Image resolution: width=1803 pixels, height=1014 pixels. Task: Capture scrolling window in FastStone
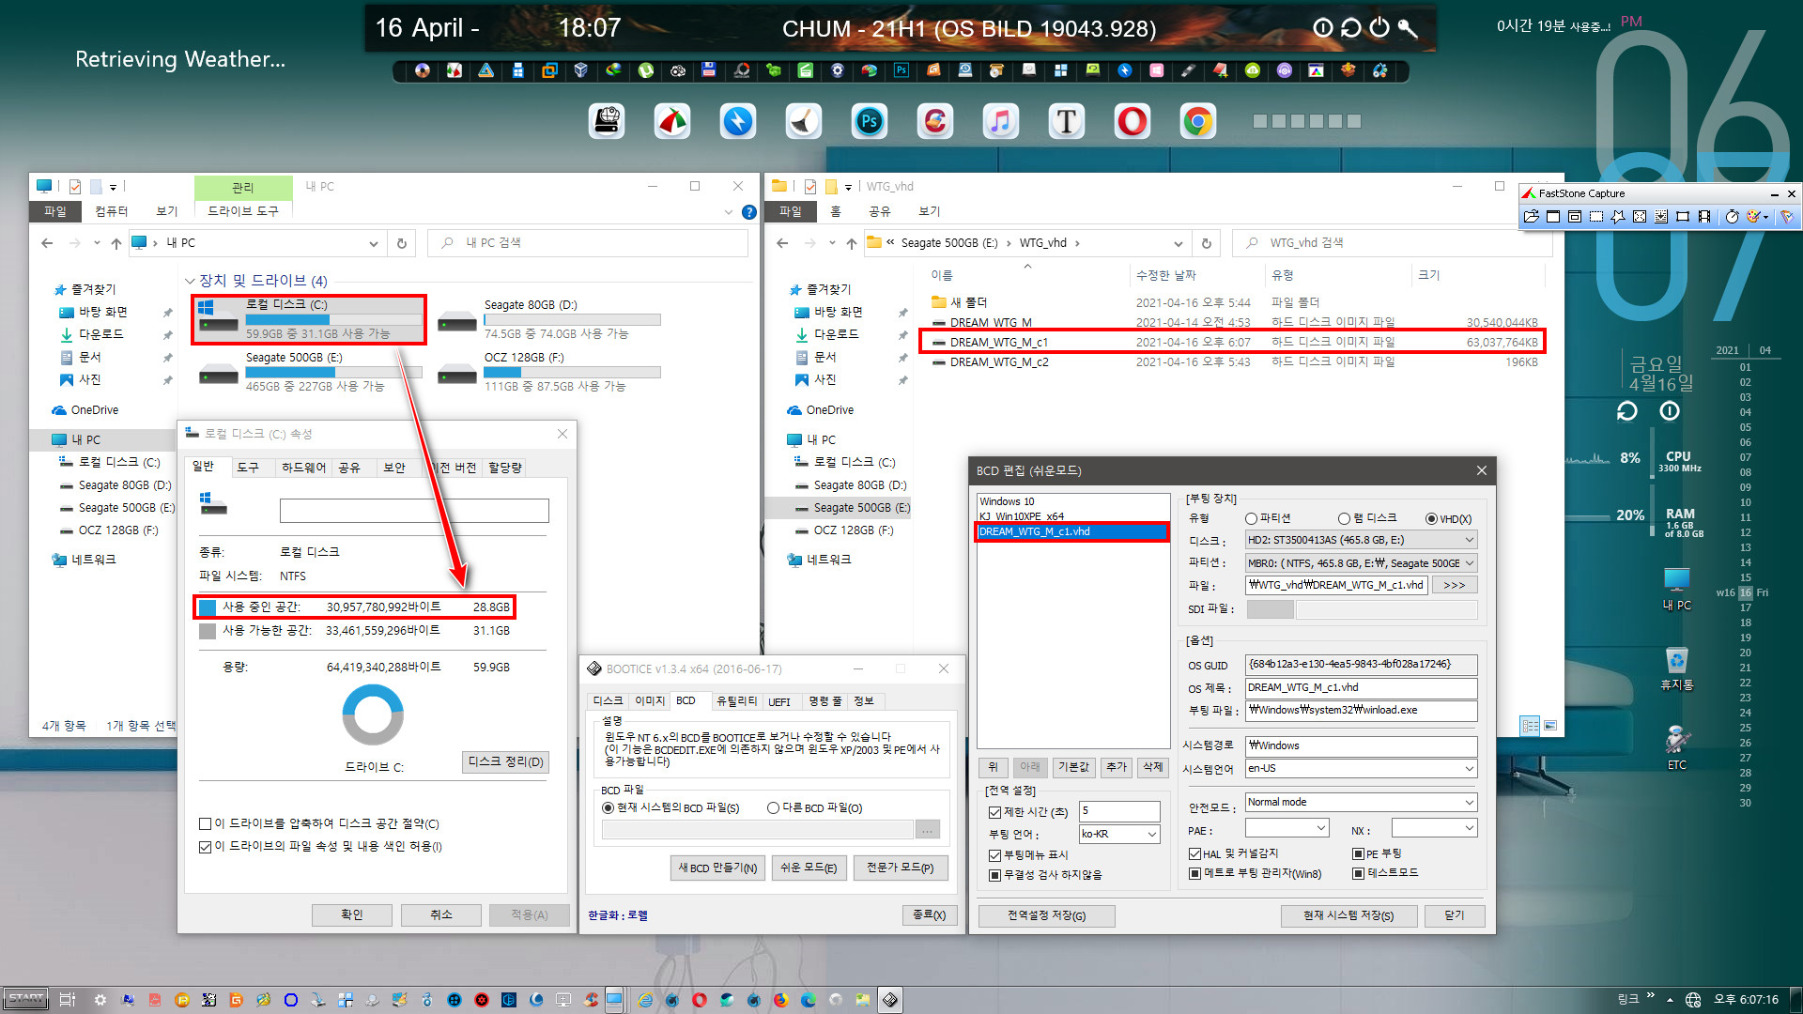click(1661, 217)
